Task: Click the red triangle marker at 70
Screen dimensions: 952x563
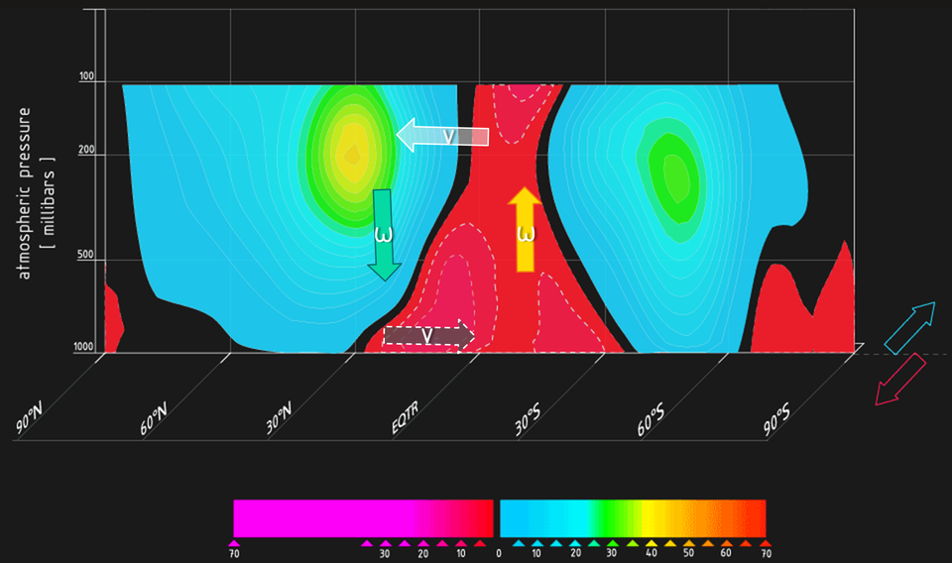Action: (x=765, y=543)
